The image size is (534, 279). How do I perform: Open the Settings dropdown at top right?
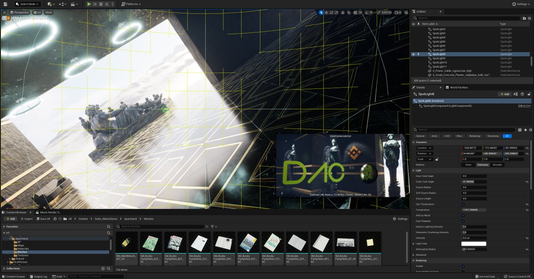pyautogui.click(x=522, y=4)
